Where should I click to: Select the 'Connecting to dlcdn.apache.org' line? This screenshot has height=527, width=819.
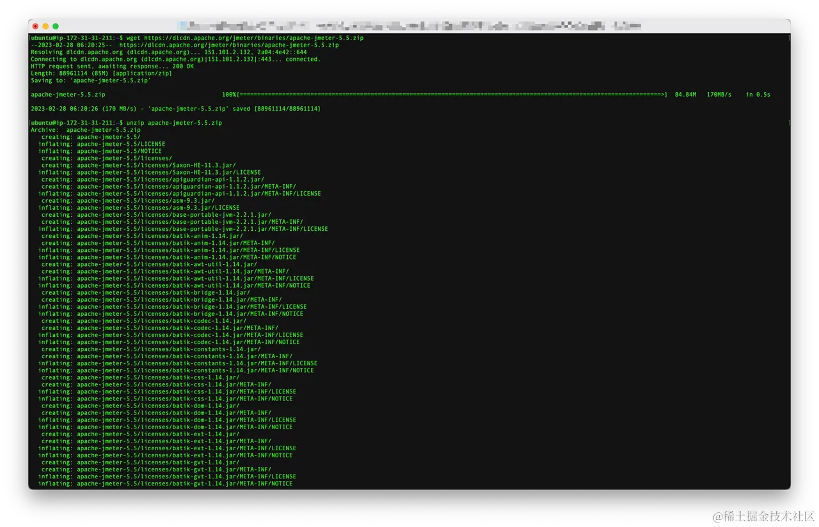176,59
